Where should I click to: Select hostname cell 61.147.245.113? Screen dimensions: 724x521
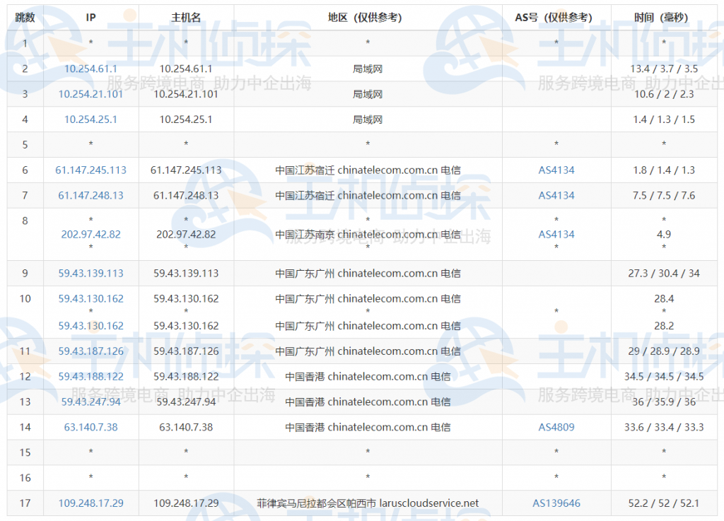pos(186,170)
